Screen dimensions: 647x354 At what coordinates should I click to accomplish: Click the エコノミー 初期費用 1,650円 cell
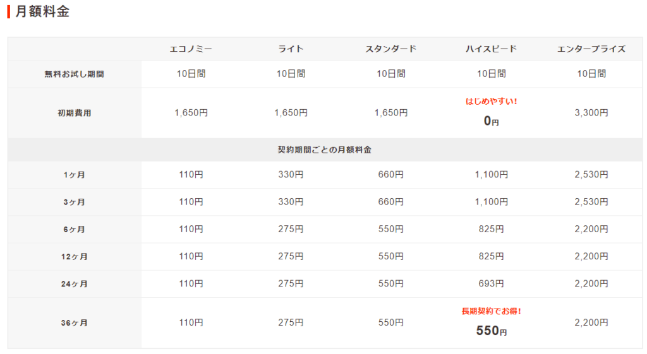[191, 112]
